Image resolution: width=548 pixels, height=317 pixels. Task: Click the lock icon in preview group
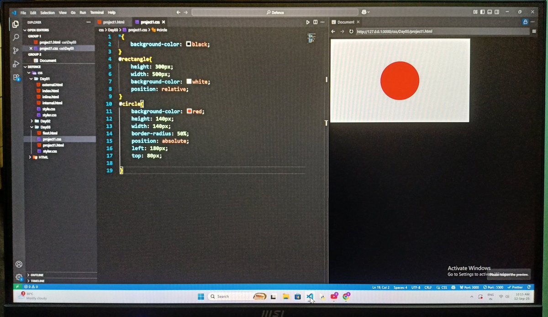pyautogui.click(x=525, y=22)
